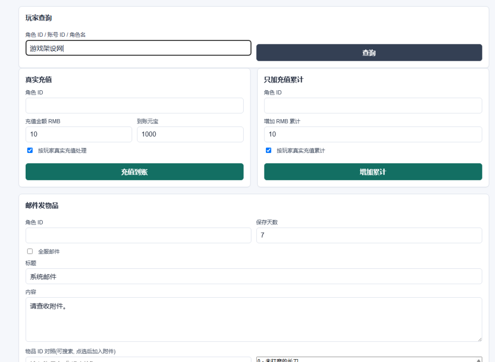Click the 按玩家真实充值处理 label text
This screenshot has width=495, height=362.
62,151
